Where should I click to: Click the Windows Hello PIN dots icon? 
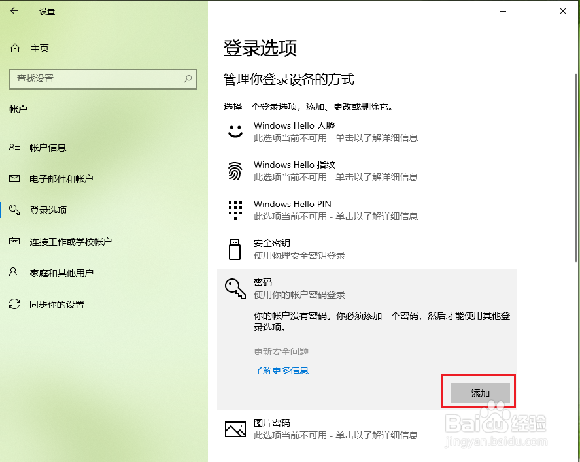(x=235, y=209)
